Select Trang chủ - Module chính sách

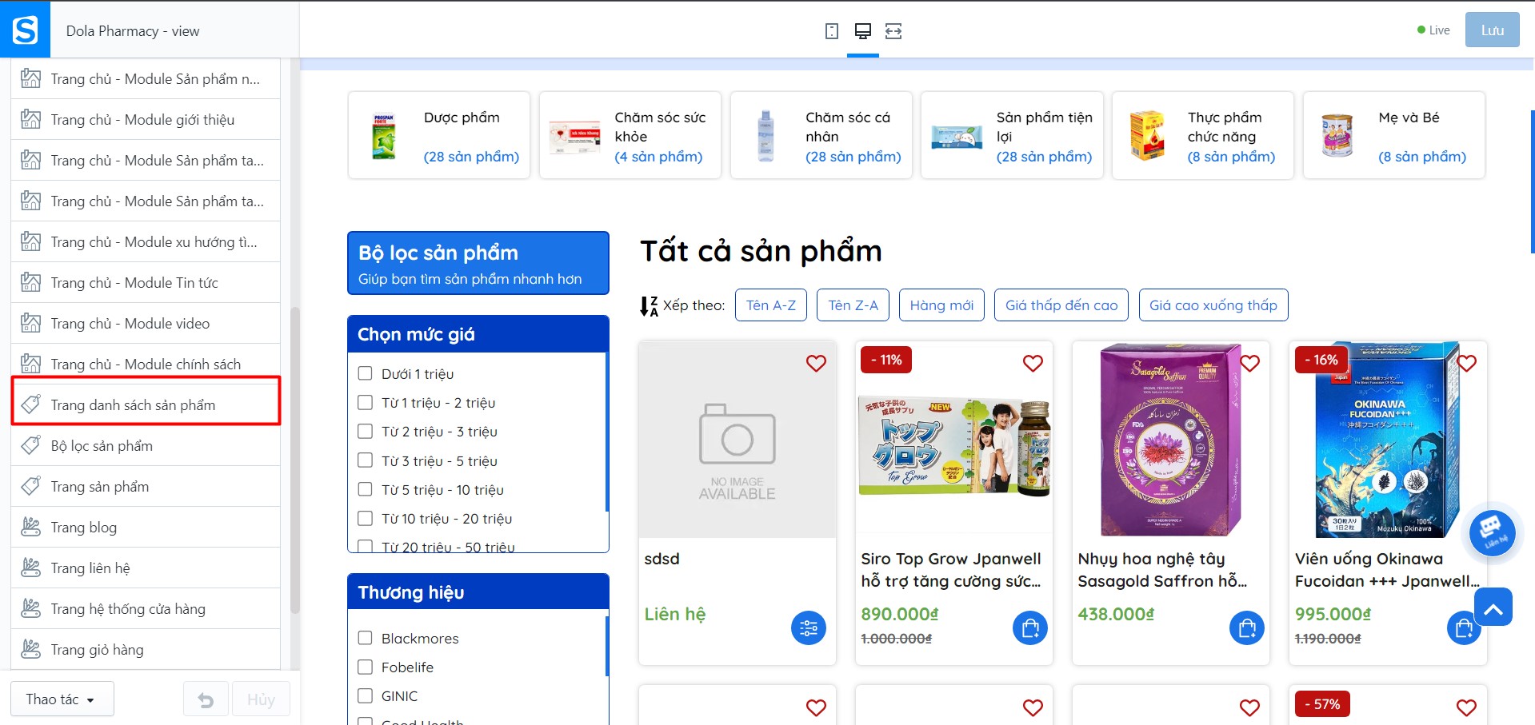pos(146,364)
